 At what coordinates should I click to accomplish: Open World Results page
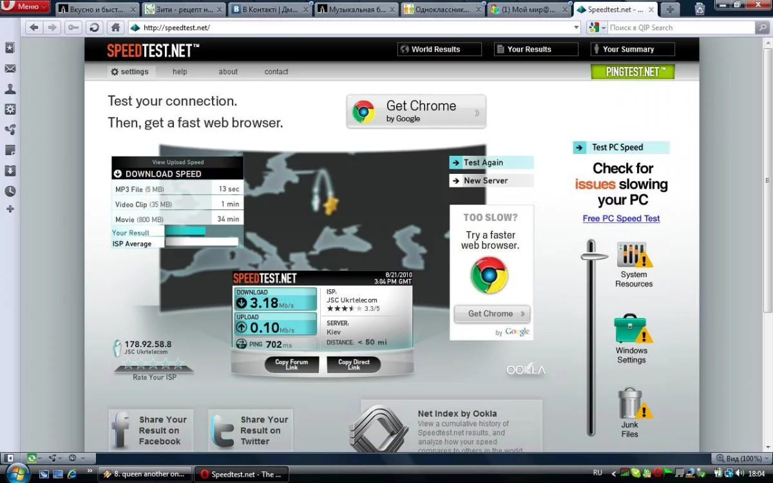click(x=439, y=50)
